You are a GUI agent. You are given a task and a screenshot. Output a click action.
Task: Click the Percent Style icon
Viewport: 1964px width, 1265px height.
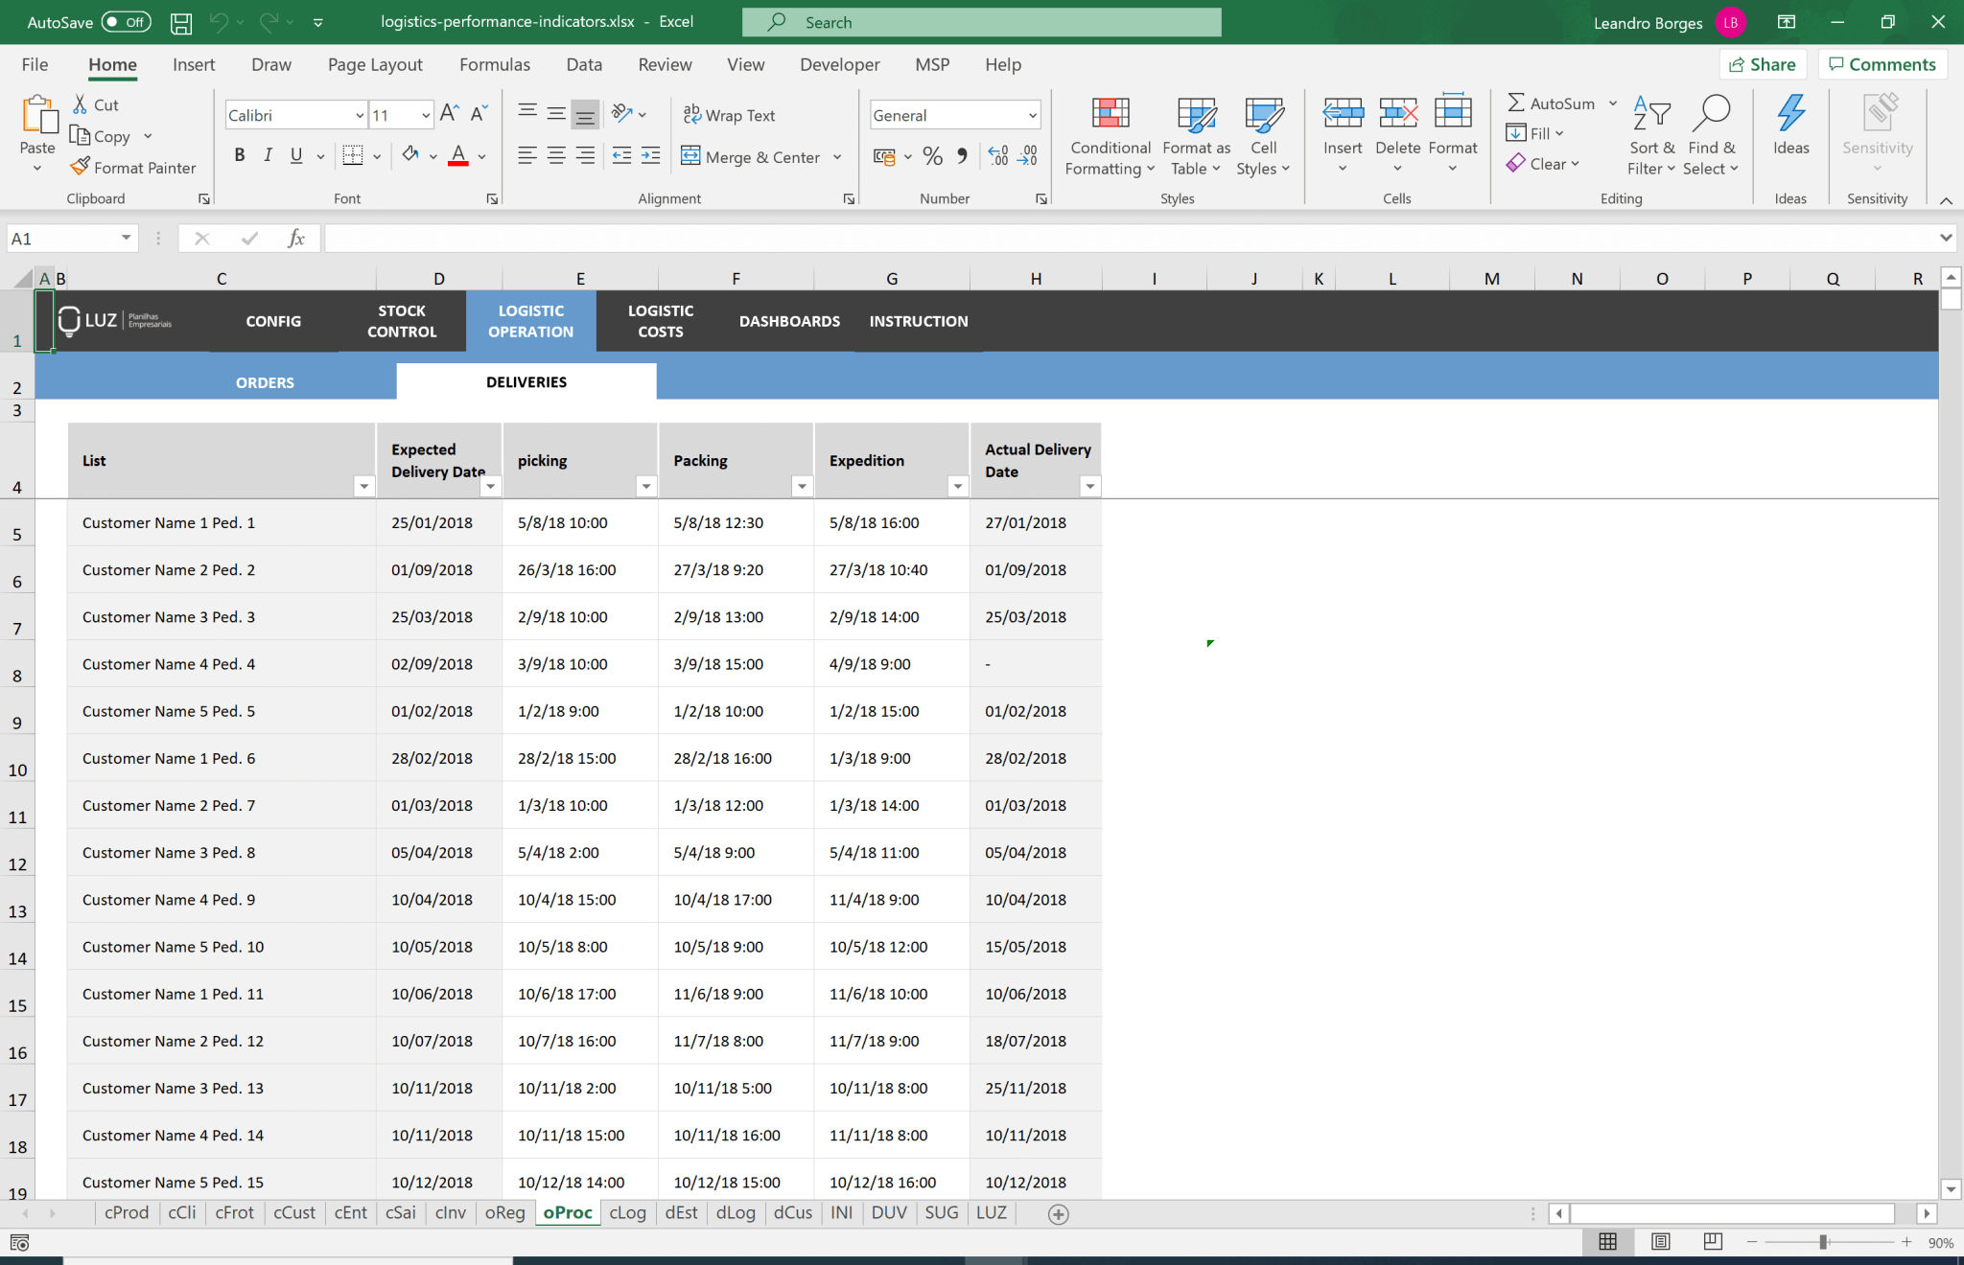(x=931, y=156)
